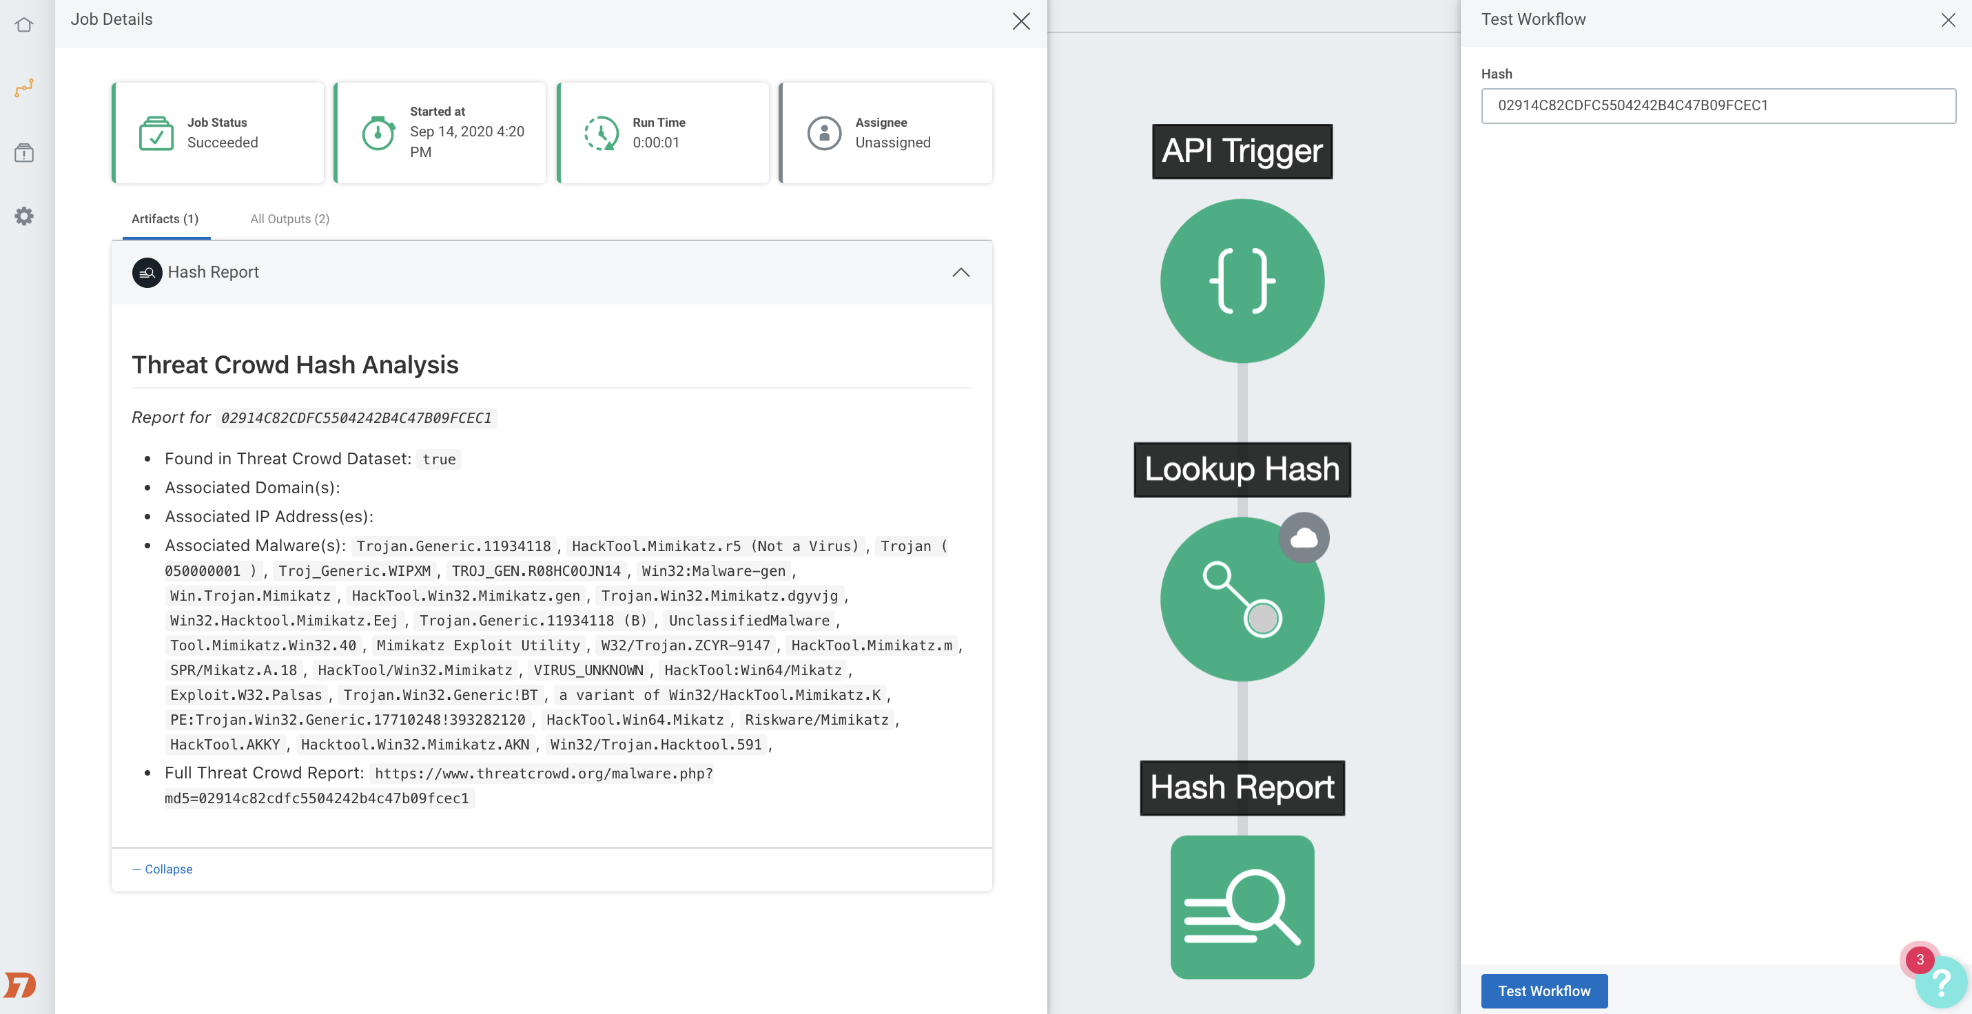Screen dimensions: 1972x1014
Task: Select the Lookup Hash connector node
Action: tap(1242, 599)
